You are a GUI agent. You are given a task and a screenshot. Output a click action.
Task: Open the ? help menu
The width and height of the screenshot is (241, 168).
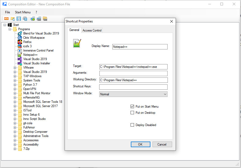(36, 12)
